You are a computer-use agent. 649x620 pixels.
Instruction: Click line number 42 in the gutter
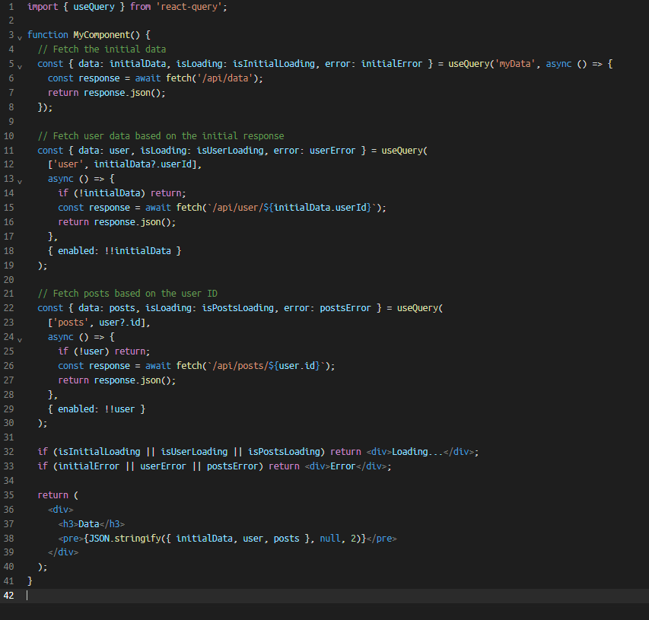tap(8, 596)
